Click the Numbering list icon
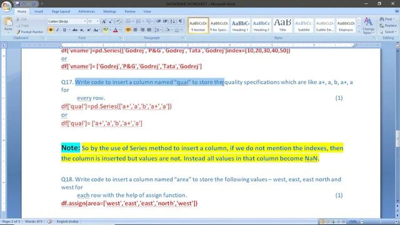Viewport: 400px width, 225px height. point(139,21)
